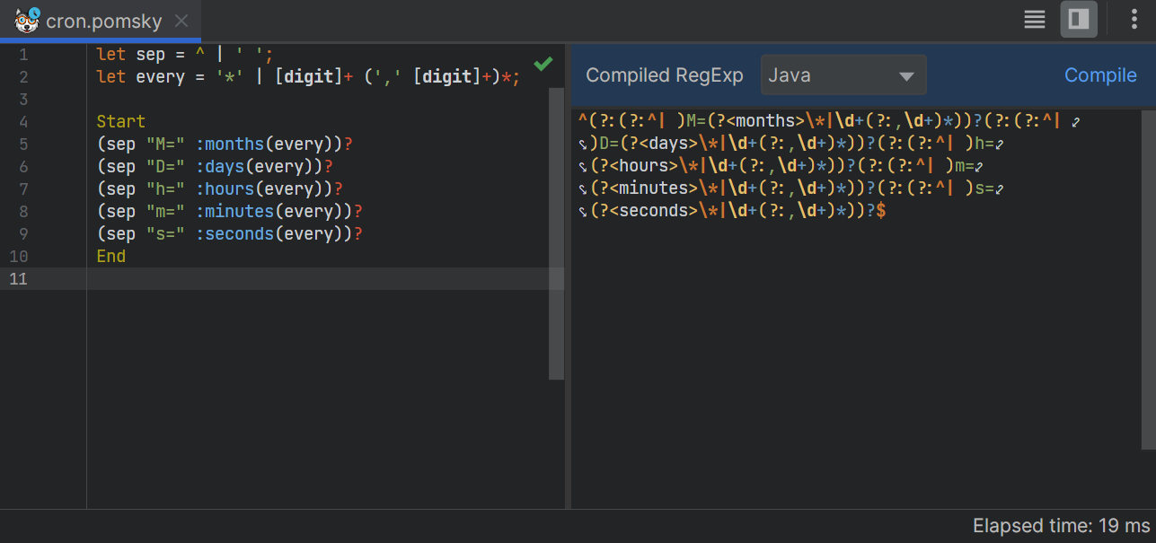Click the Compile link
The width and height of the screenshot is (1156, 543).
click(1100, 75)
